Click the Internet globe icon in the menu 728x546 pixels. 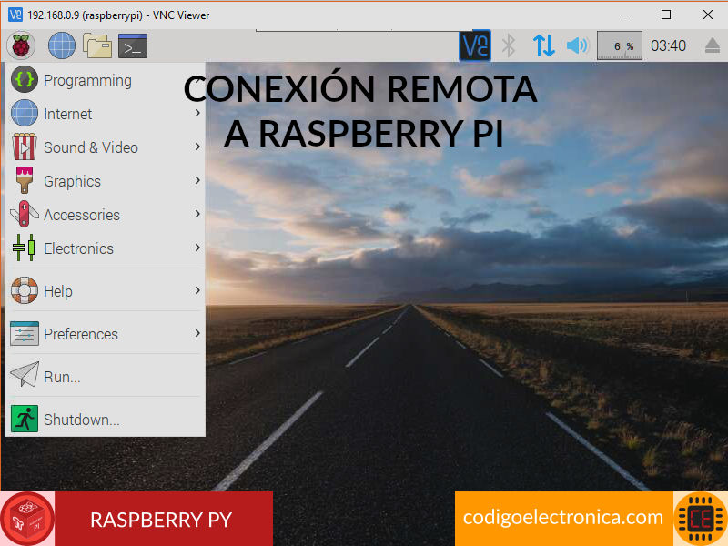pyautogui.click(x=25, y=113)
